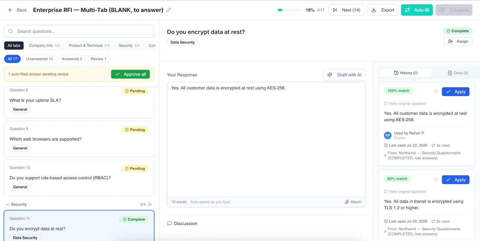Click the History clock icon
This screenshot has width=480, height=241.
point(396,73)
